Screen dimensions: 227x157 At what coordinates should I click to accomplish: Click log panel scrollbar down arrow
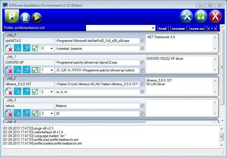pyautogui.click(x=222, y=145)
